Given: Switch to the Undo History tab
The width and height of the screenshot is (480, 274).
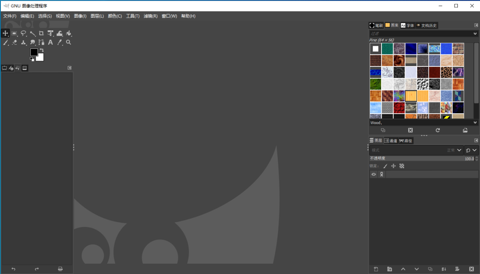Looking at the screenshot, I should click(x=18, y=68).
